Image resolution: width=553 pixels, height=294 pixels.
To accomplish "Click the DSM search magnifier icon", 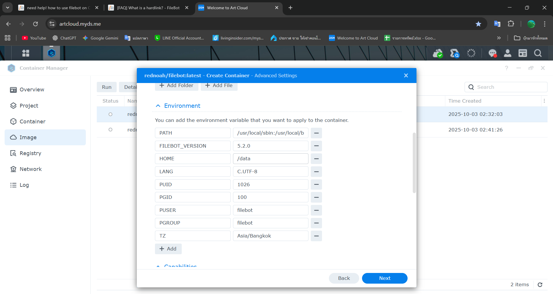I will pos(537,53).
